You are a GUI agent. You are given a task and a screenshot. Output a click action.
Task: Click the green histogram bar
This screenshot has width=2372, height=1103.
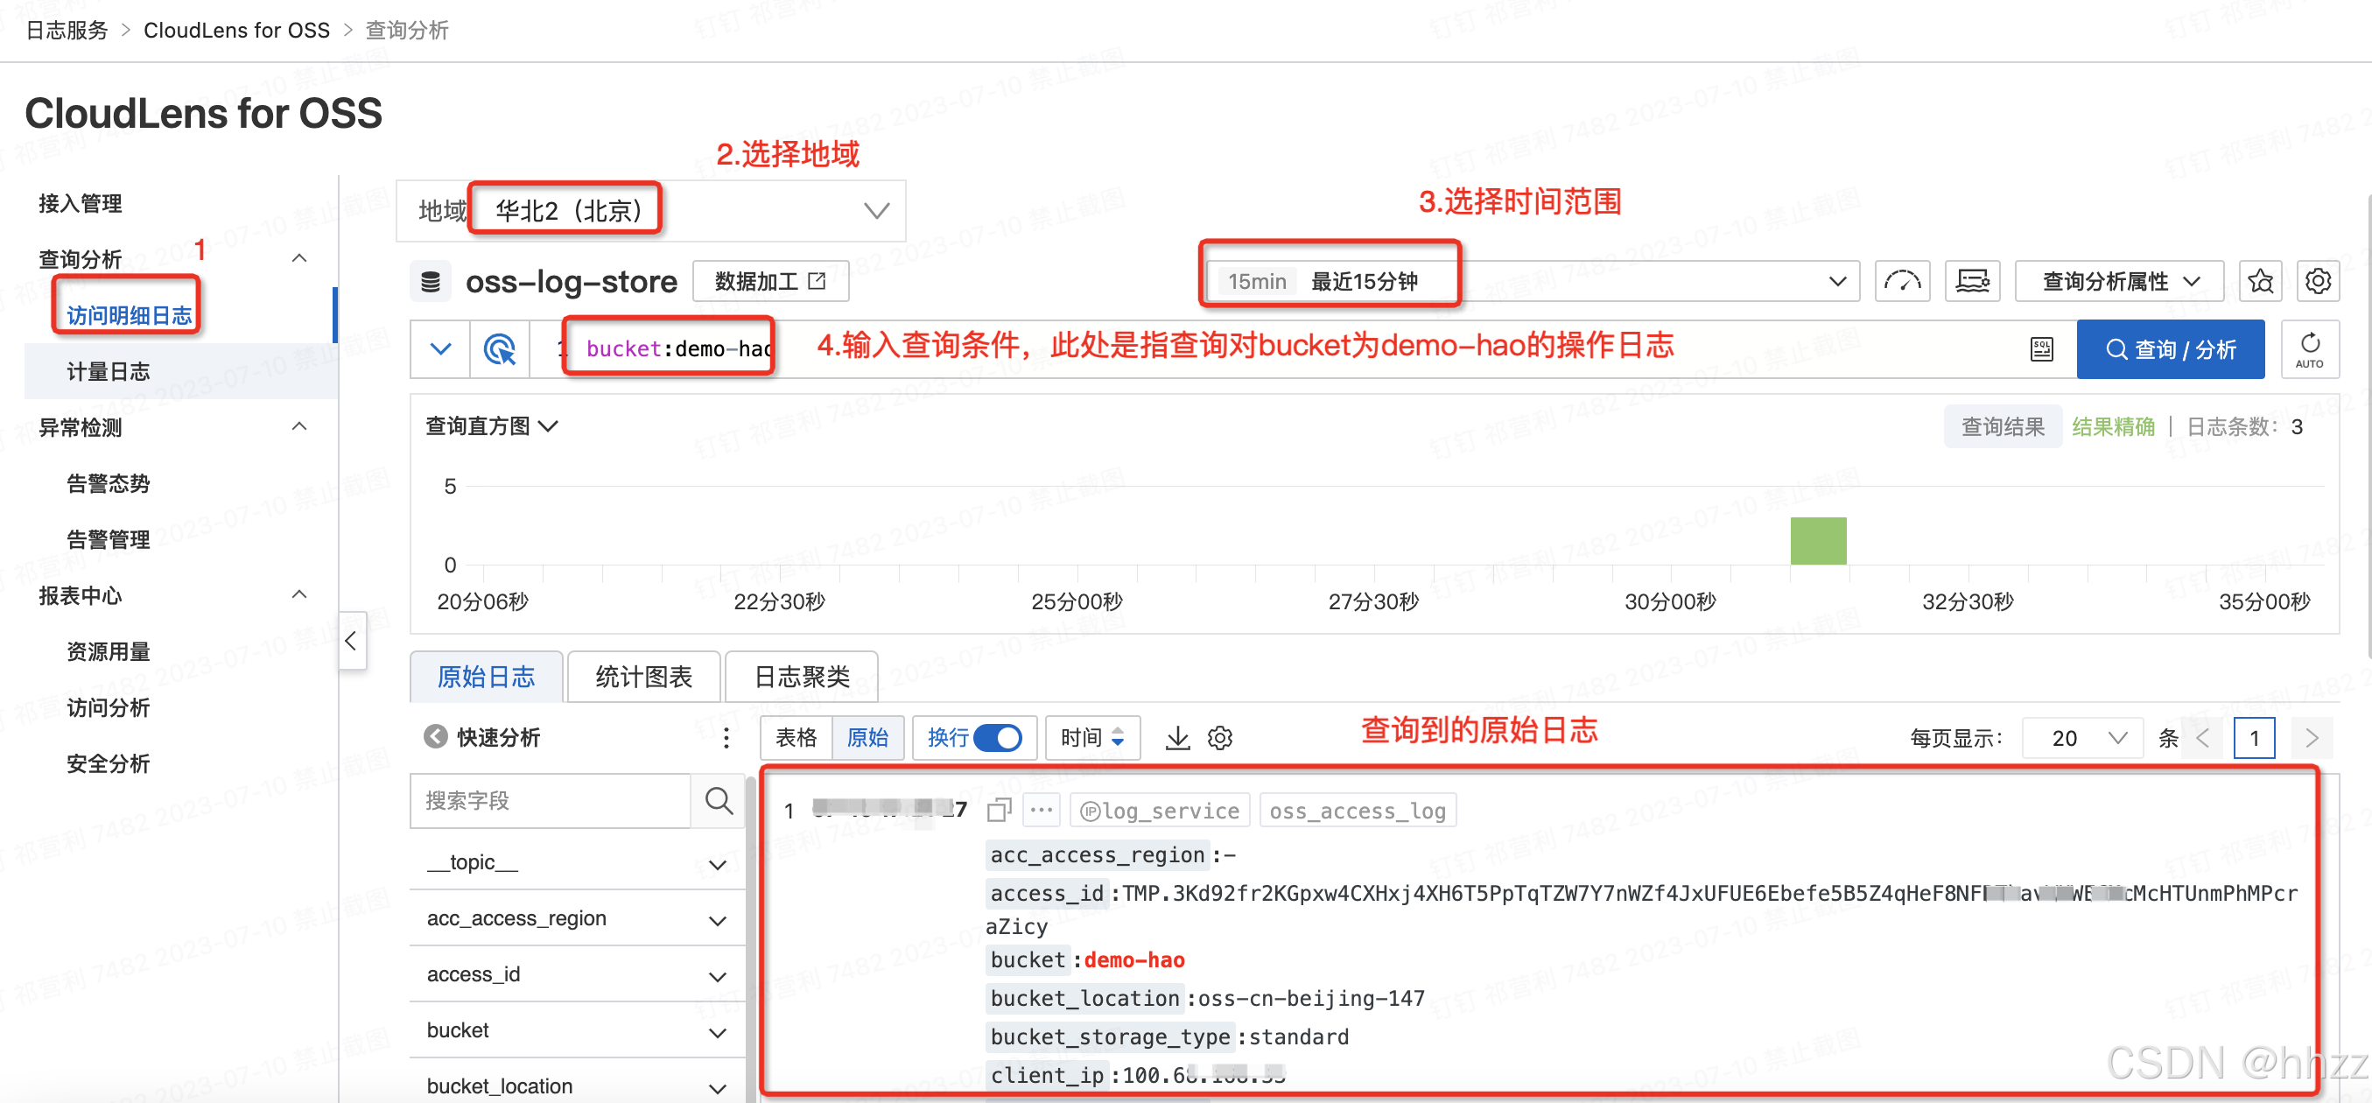[x=1818, y=541]
